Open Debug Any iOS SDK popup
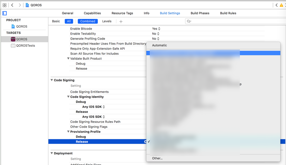Image resolution: width=286 pixels, height=165 pixels. click(x=93, y=107)
